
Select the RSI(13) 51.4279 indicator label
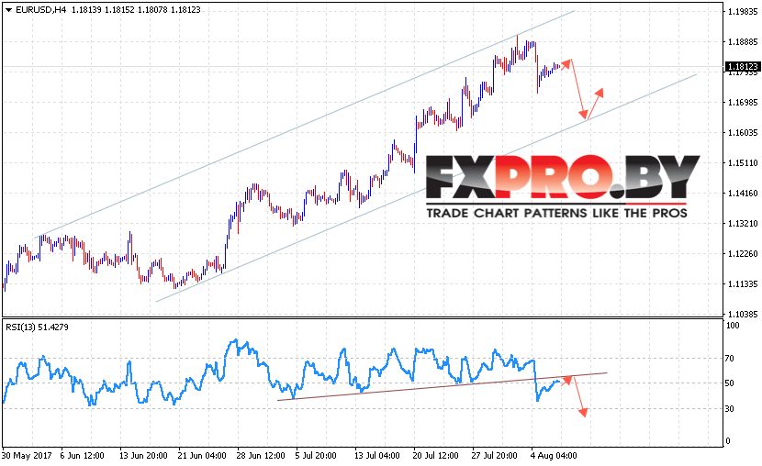(37, 327)
